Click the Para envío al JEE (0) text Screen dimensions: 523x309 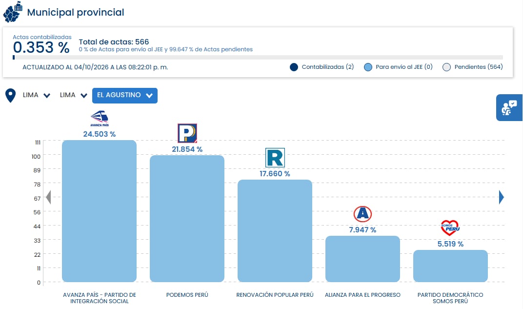tap(404, 67)
